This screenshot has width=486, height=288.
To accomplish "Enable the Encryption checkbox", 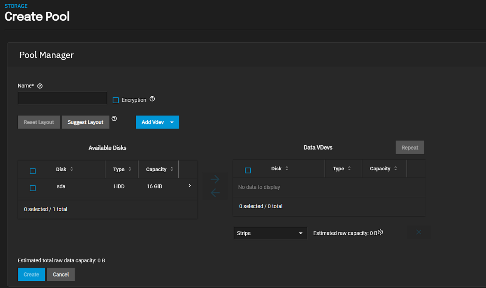I will (116, 100).
